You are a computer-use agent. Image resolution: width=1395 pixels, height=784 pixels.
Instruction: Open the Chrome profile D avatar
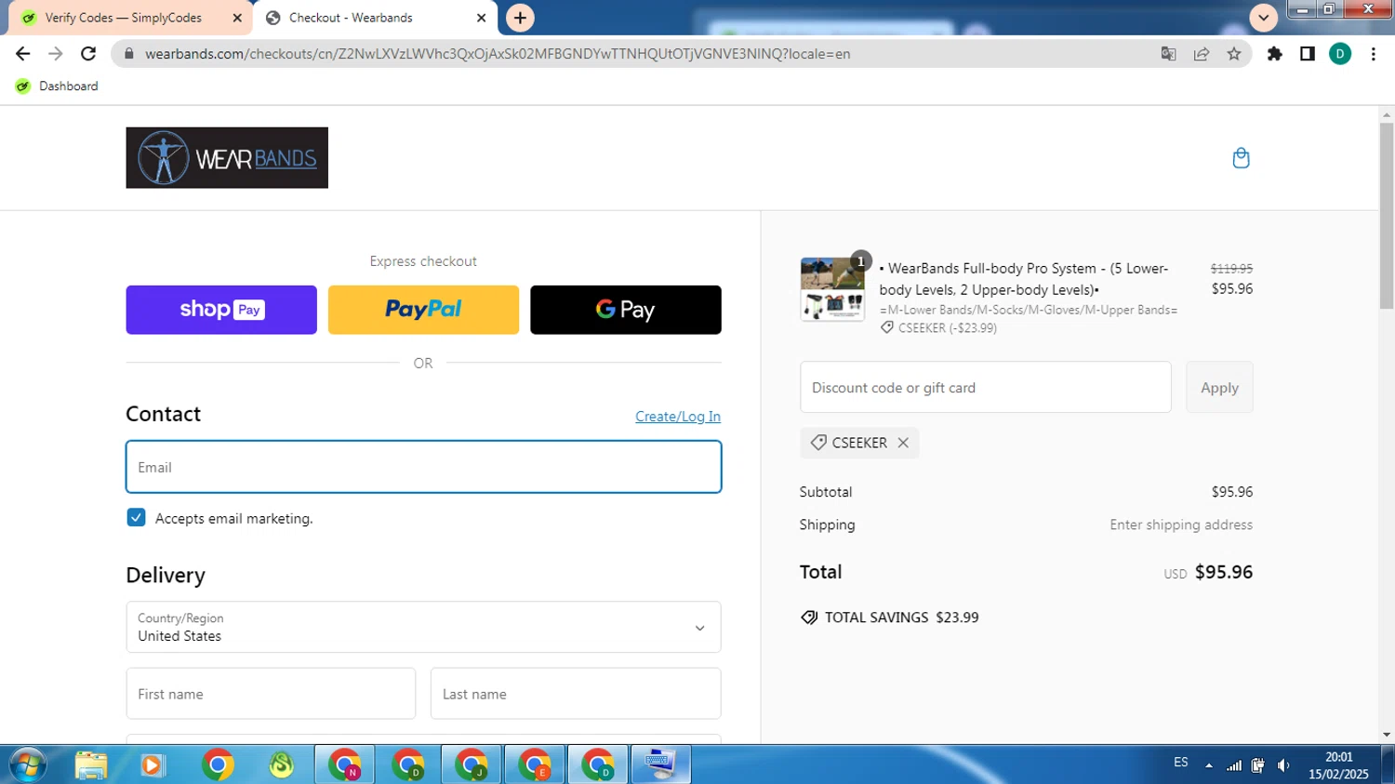tap(1340, 54)
